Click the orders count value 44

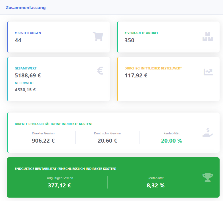point(18,40)
